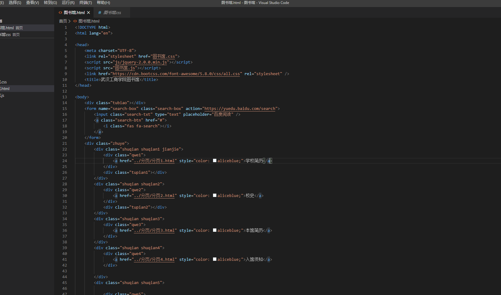This screenshot has height=295, width=501.
Task: Click the opening <body> tag
Action: click(x=82, y=97)
